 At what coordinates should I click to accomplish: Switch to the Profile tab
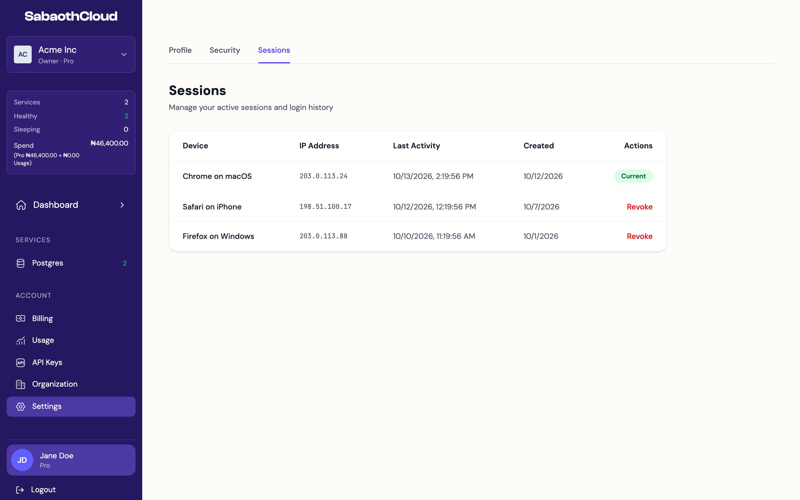point(180,50)
